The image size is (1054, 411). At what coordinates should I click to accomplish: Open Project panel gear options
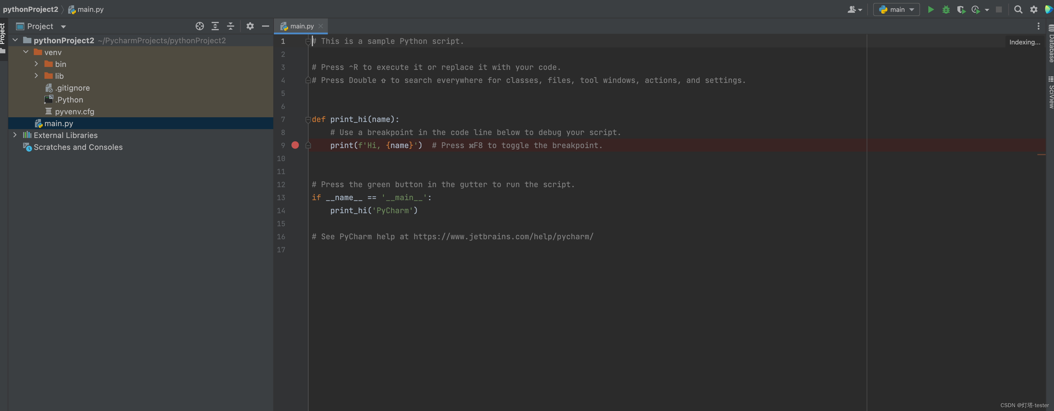point(250,26)
